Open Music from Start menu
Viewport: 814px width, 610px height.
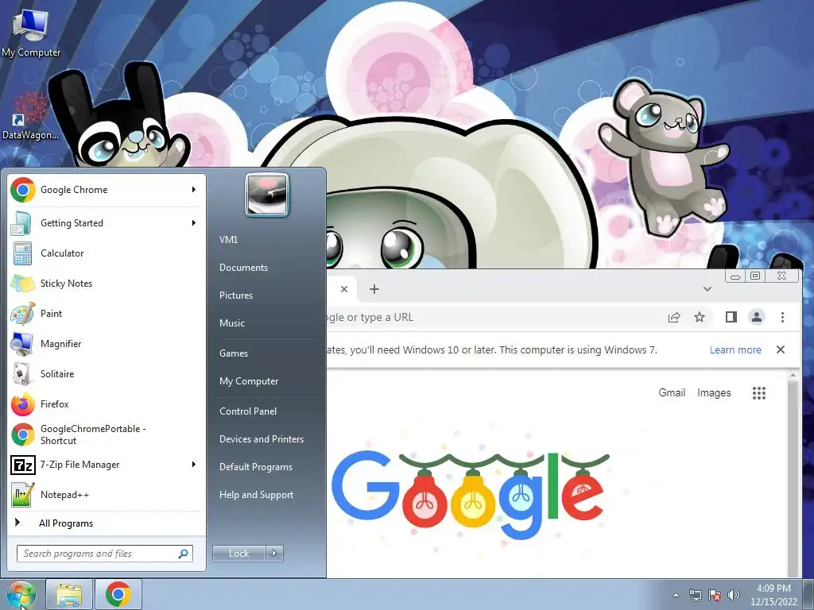(232, 323)
